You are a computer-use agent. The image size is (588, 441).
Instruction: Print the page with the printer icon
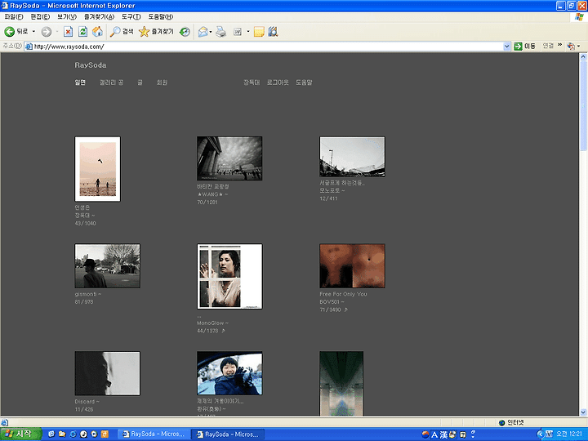(x=220, y=32)
